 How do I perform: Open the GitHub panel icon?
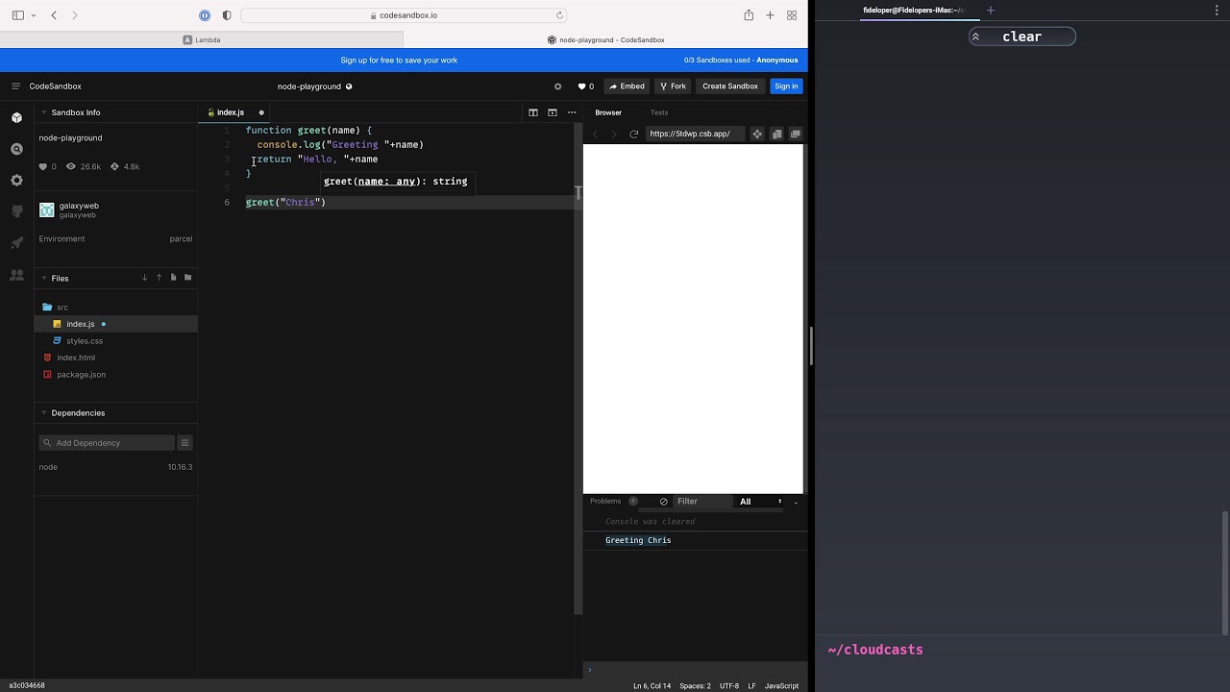pos(16,211)
